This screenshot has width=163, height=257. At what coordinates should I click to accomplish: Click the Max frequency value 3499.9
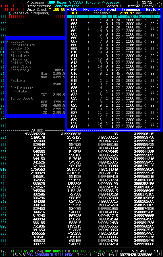tap(59, 77)
